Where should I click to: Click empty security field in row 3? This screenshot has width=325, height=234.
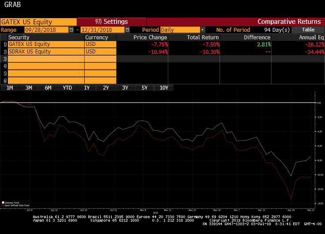pyautogui.click(x=46, y=59)
